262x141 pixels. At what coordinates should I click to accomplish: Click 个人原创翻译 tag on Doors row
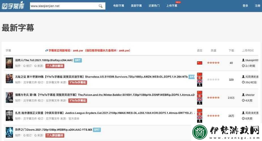pyautogui.click(x=55, y=135)
